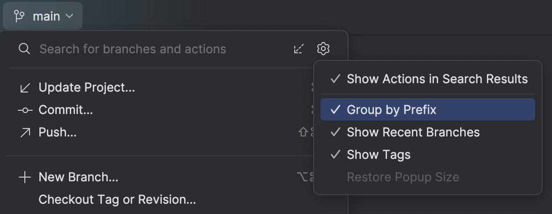Click the Git branch icon beside main
552x214 pixels.
point(19,16)
